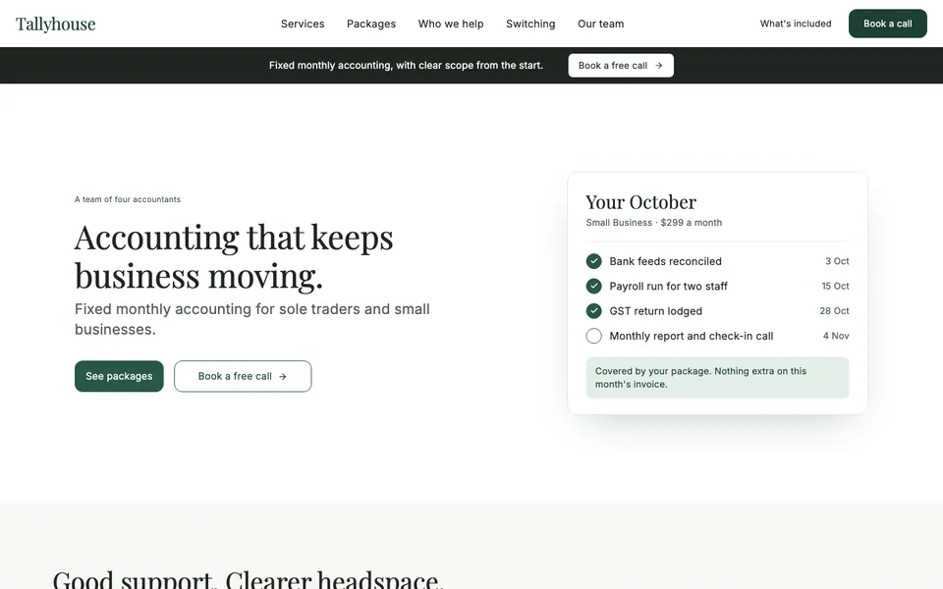Screen dimensions: 943x589
Task: Click empty circle beside Monthly report and check-in call
Action: (x=593, y=336)
